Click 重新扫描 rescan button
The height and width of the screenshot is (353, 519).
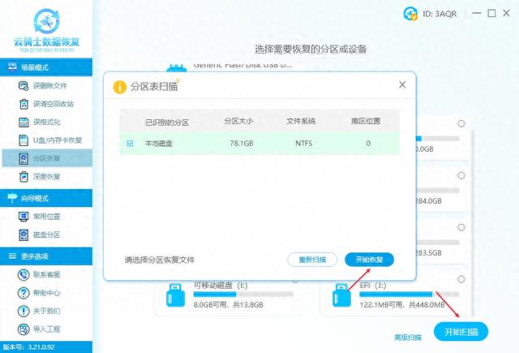click(312, 260)
